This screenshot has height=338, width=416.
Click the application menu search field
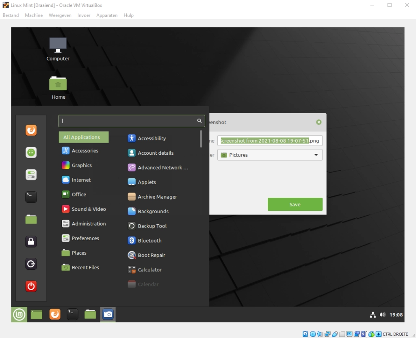tap(128, 121)
